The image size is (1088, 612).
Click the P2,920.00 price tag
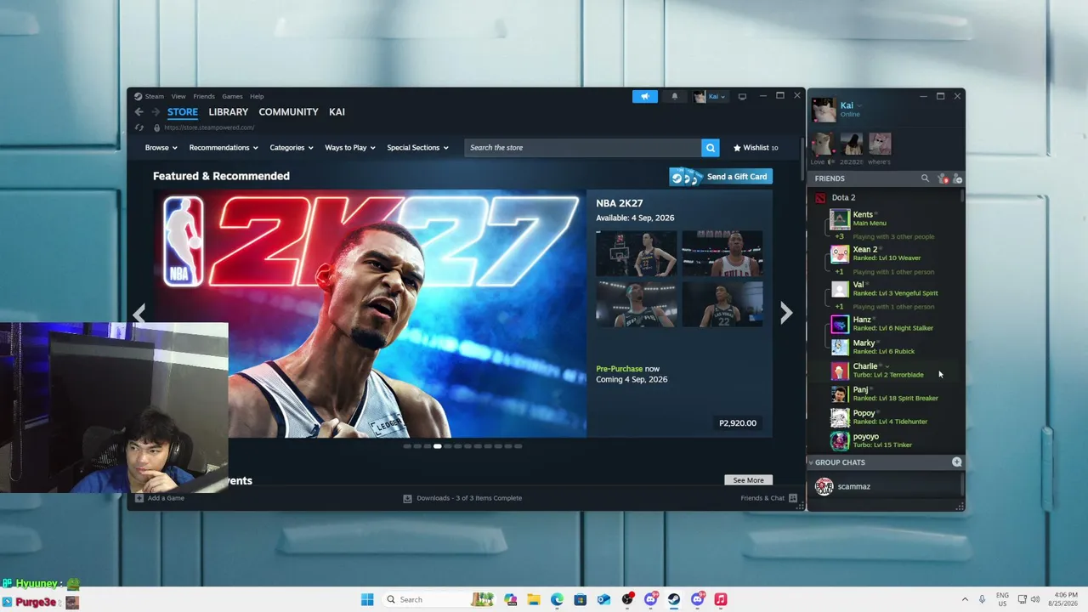tap(738, 423)
